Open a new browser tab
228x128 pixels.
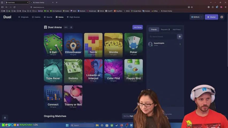coord(57,2)
